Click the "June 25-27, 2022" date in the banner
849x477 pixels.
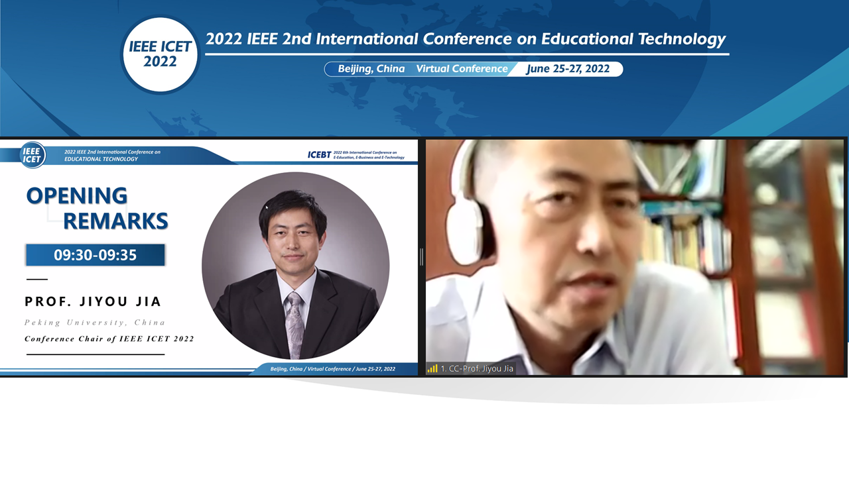[568, 69]
